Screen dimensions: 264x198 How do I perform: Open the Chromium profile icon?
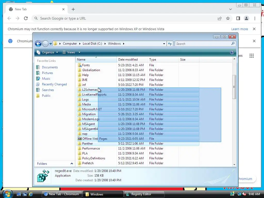(246, 18)
